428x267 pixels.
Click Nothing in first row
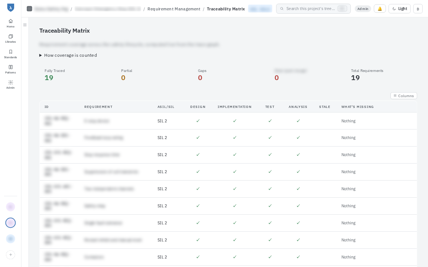coord(348,121)
